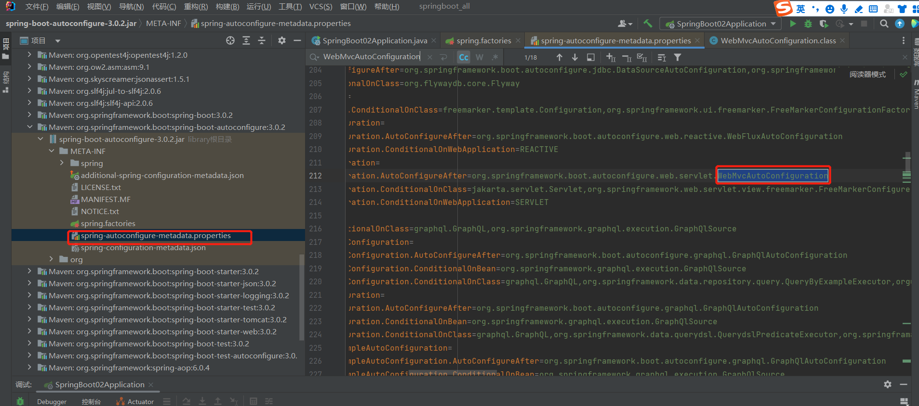Click Step Into in the debugger toolbar
Screen dimensions: 919x406
(202, 401)
